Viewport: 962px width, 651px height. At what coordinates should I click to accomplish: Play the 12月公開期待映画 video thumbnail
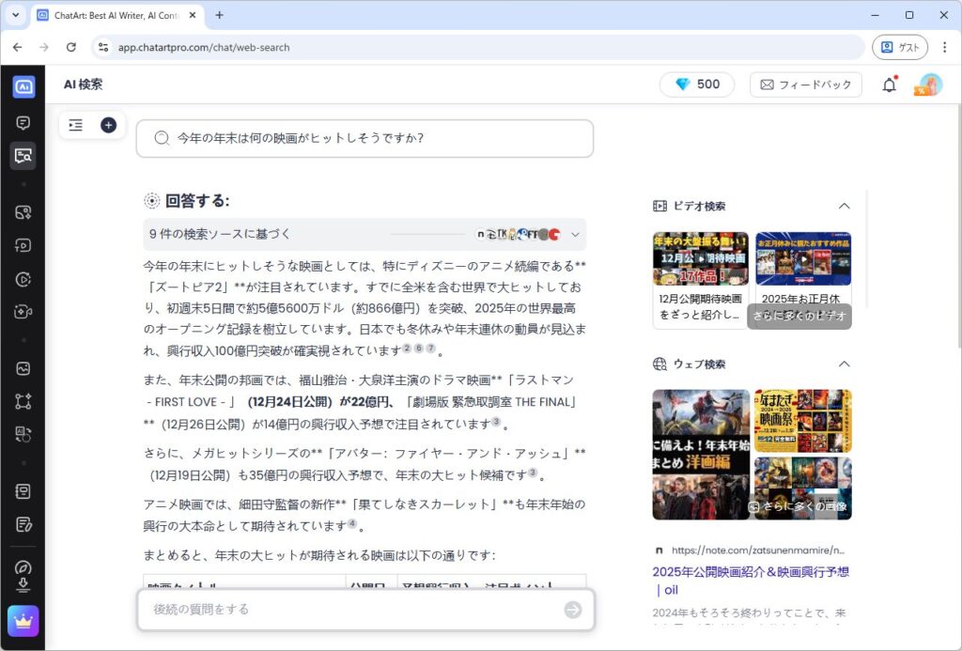[x=700, y=258]
